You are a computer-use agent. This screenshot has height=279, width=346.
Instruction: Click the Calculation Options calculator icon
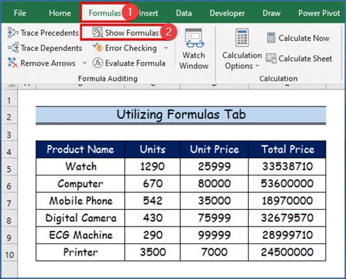pyautogui.click(x=242, y=37)
